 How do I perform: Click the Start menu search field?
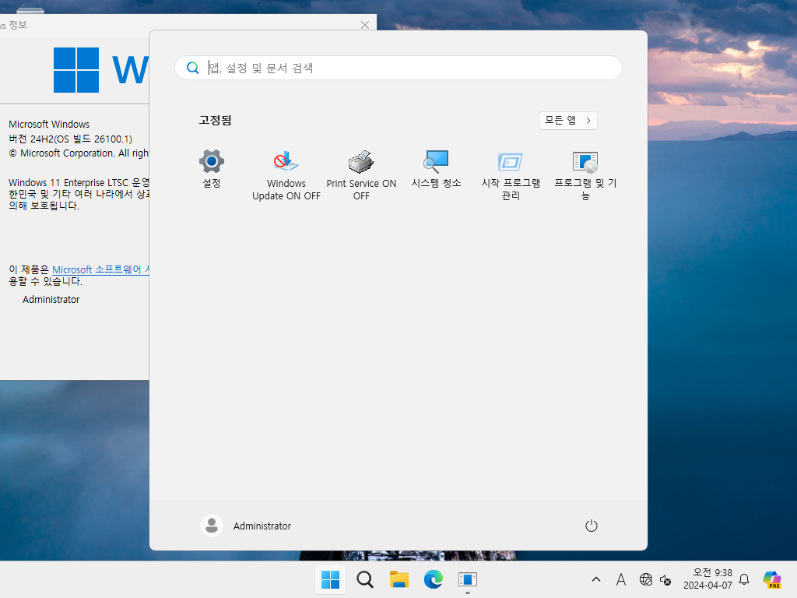pos(398,68)
